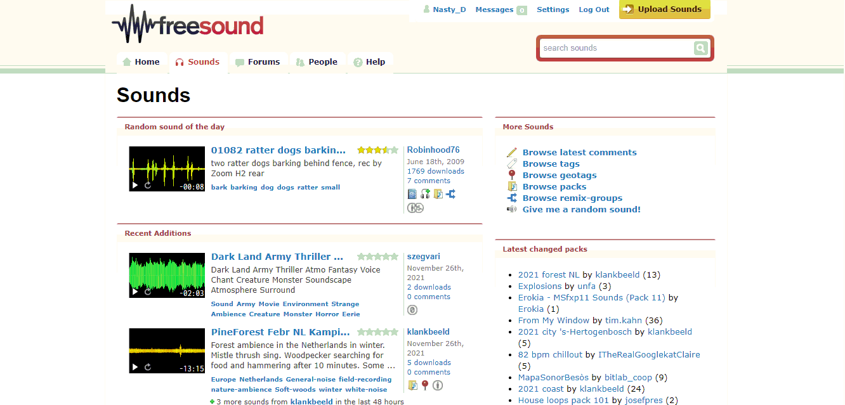845x405 pixels.
Task: Open the PineForest Febr NL Kampi... title
Action: tap(280, 332)
